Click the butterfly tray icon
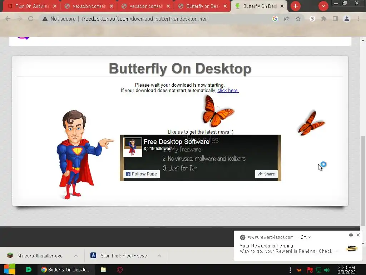The height and width of the screenshot is (275, 366). coord(299,270)
